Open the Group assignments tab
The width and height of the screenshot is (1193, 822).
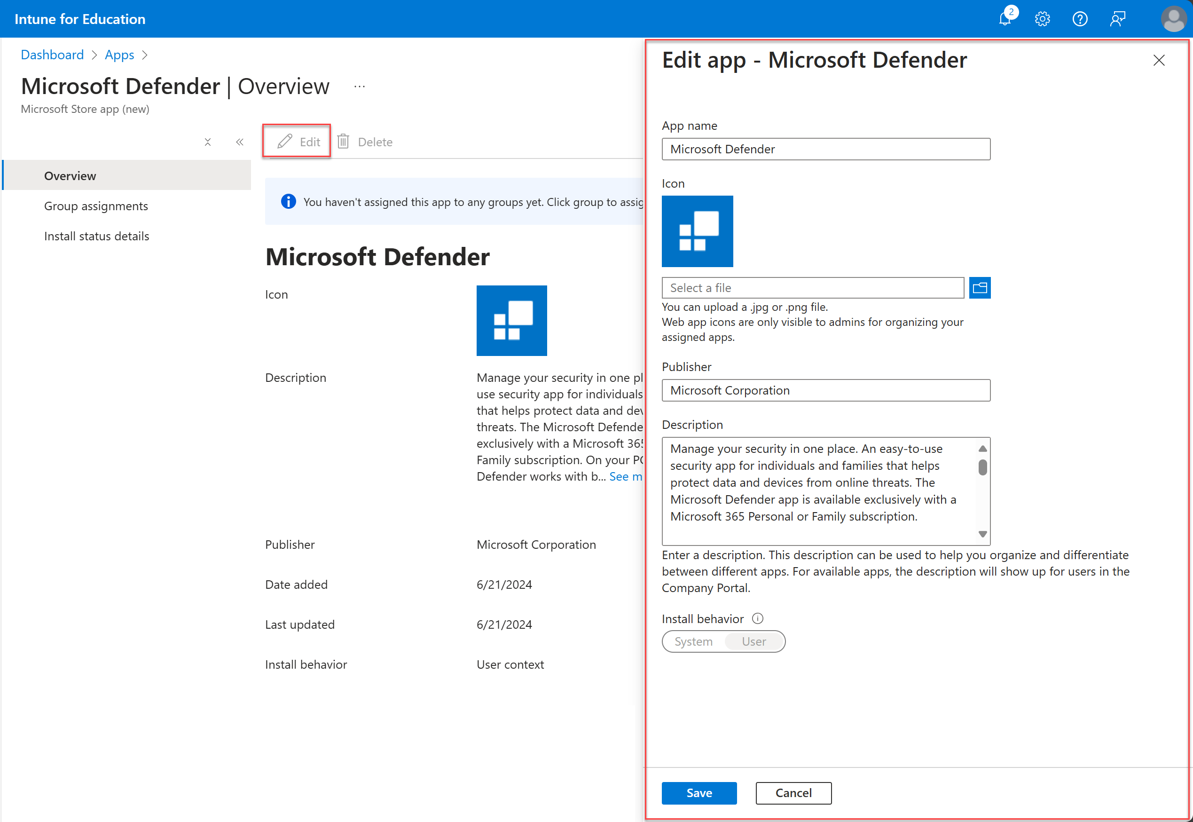click(x=96, y=205)
